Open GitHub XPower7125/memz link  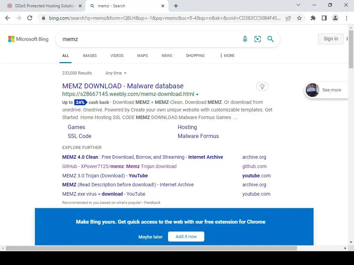click(119, 166)
